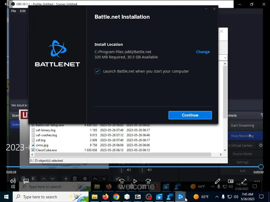
Task: Close the Battle.net Installation window
Action: pyautogui.click(x=214, y=9)
